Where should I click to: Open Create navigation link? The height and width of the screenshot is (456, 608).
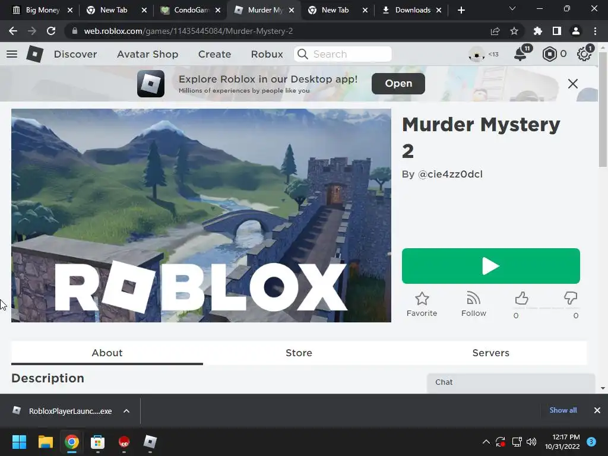[x=214, y=54]
